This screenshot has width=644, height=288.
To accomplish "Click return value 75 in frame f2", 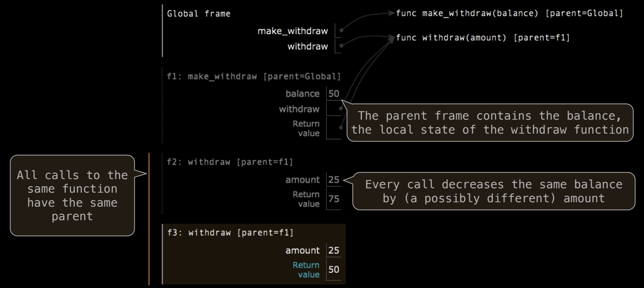I will [x=334, y=199].
